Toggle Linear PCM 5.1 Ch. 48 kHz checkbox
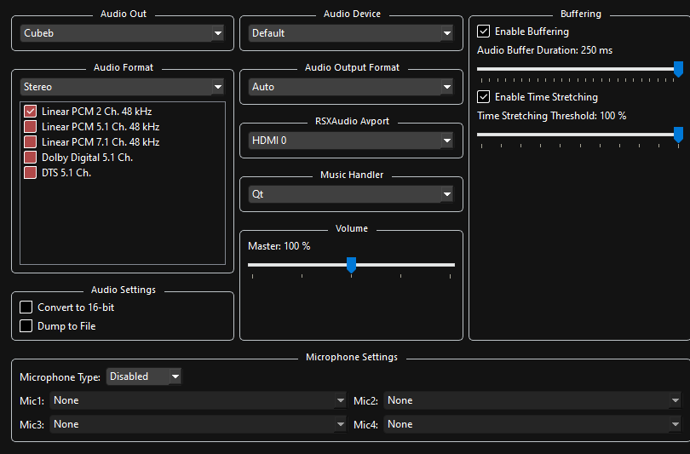 coord(30,127)
